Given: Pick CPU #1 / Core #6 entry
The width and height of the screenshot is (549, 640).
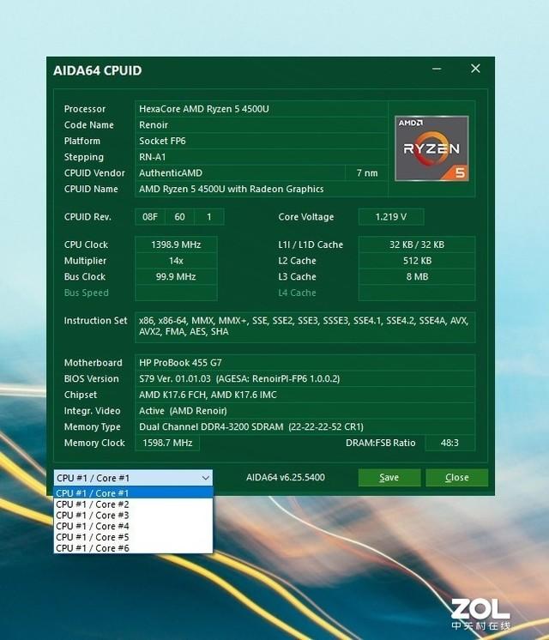Looking at the screenshot, I should [133, 548].
